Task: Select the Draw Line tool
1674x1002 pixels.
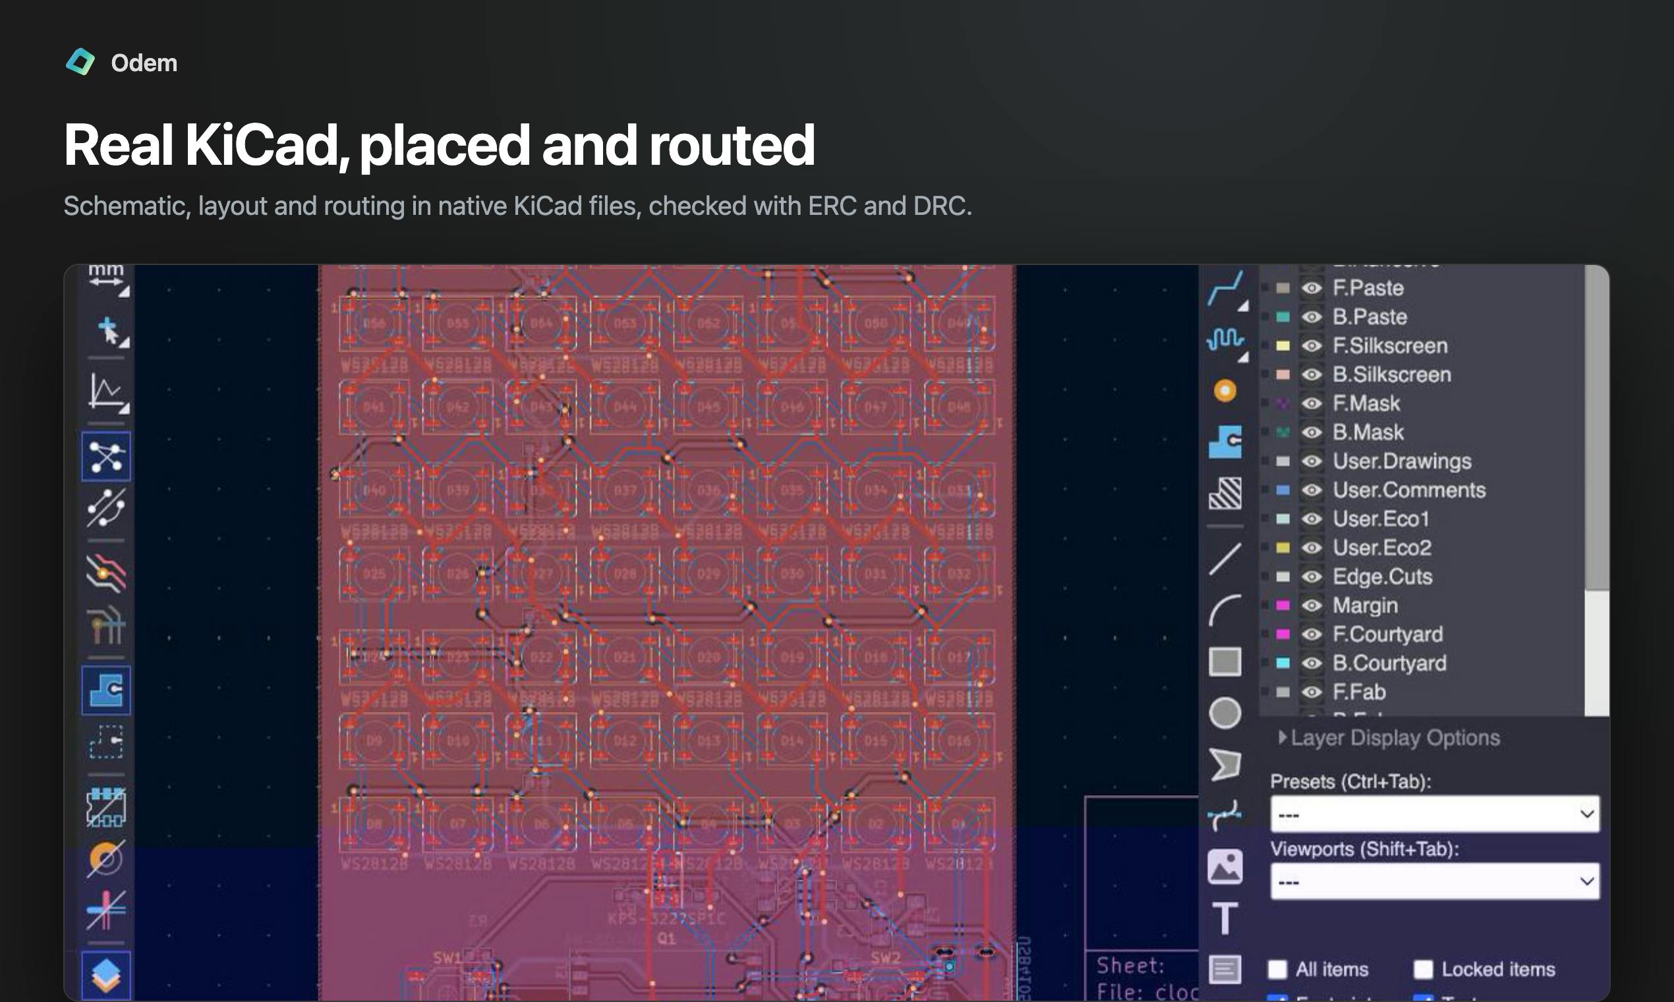Action: [x=1225, y=558]
